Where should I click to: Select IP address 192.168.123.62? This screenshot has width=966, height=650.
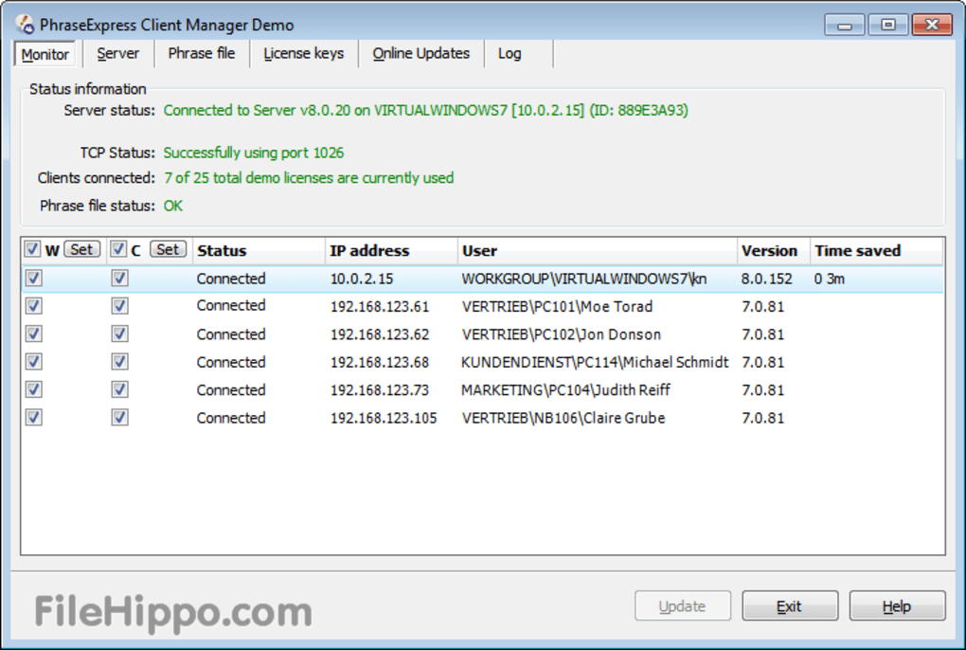click(x=380, y=334)
